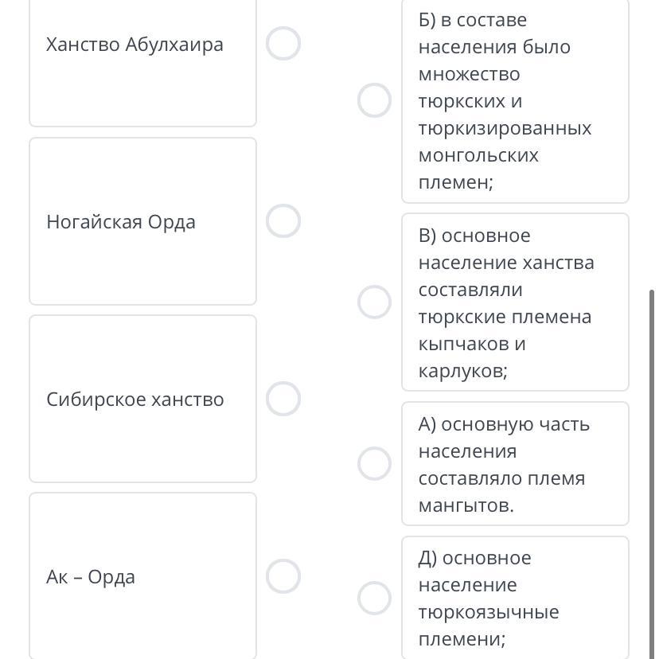Select the circle next to Ак – Орда

pyautogui.click(x=283, y=576)
